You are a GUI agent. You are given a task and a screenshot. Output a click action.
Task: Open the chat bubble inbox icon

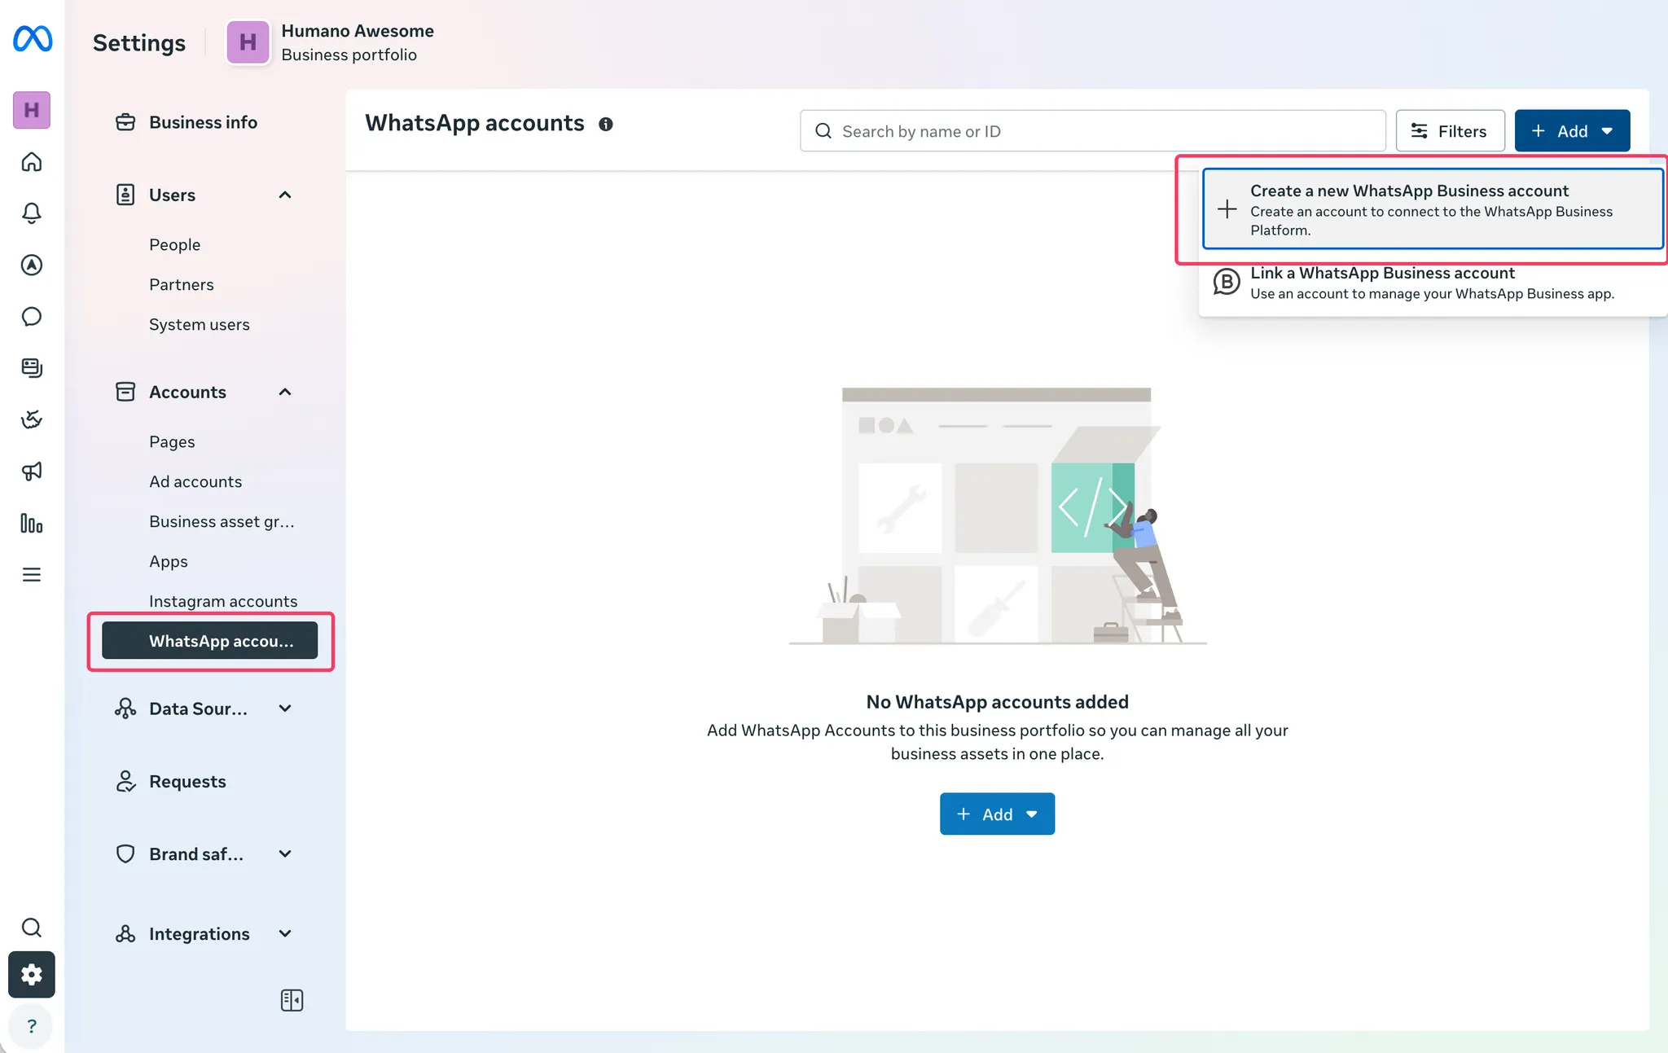pyautogui.click(x=32, y=316)
